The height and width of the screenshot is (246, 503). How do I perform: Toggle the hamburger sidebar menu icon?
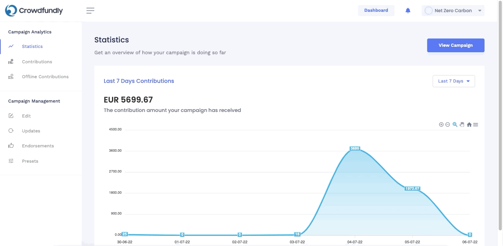tap(90, 11)
